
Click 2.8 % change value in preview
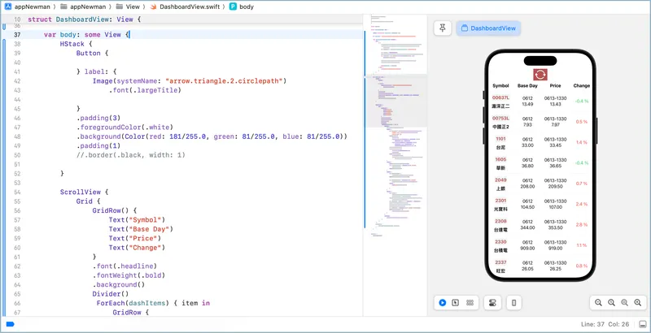coord(582,224)
